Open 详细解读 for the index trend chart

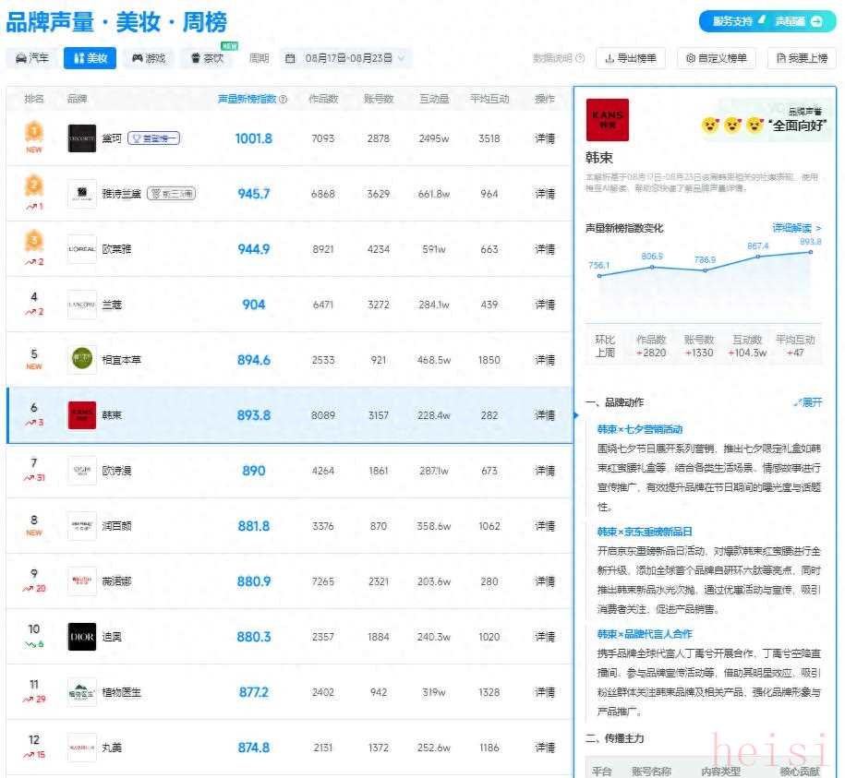click(x=796, y=228)
